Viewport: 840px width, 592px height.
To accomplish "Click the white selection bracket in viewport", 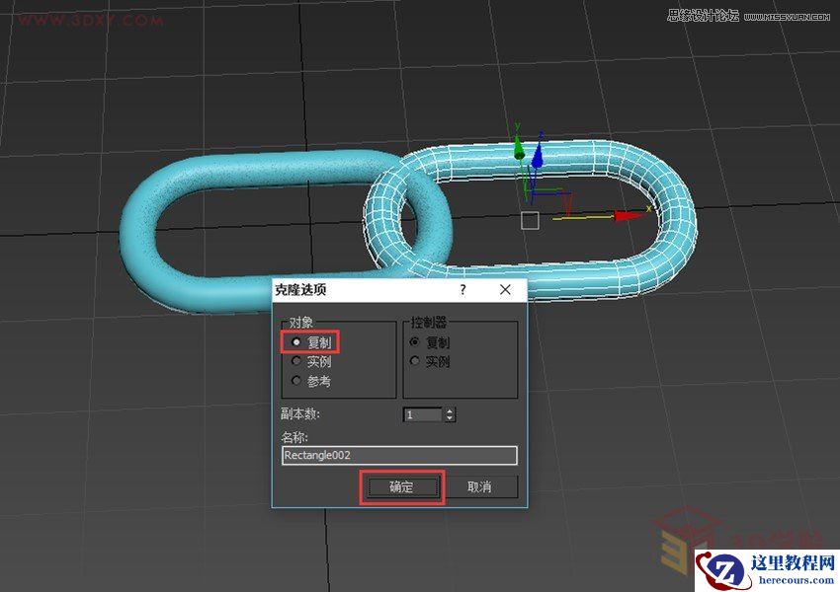I will (x=530, y=219).
